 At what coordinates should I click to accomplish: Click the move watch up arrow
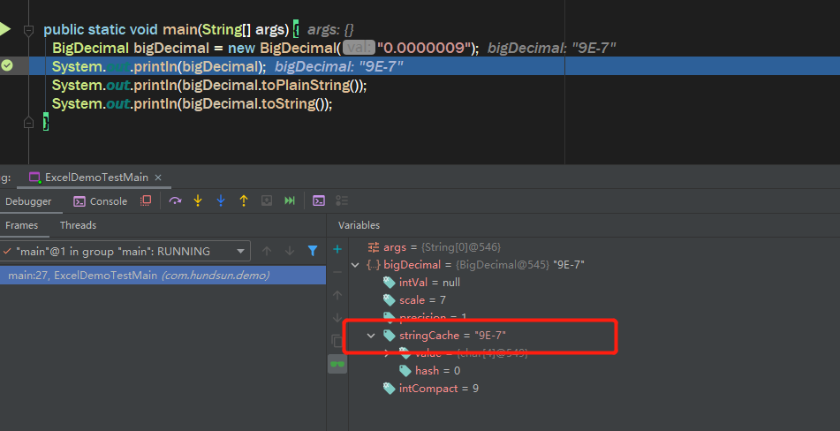coord(337,295)
